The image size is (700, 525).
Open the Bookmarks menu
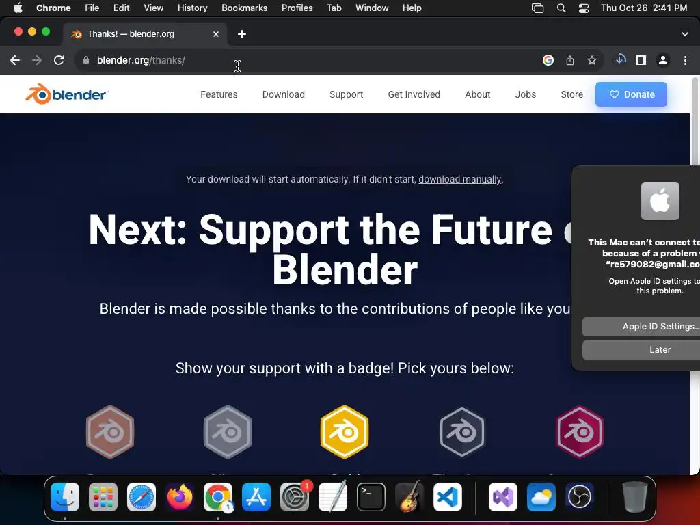[244, 8]
